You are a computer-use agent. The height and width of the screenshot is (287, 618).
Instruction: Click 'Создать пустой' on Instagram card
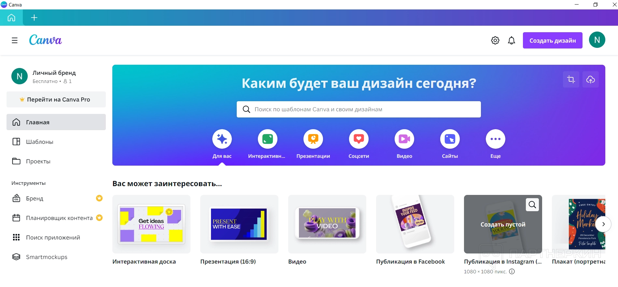pyautogui.click(x=503, y=225)
